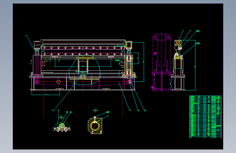Click the tall cyan height dimension beside the side section
The image size is (236, 153).
tap(195, 65)
